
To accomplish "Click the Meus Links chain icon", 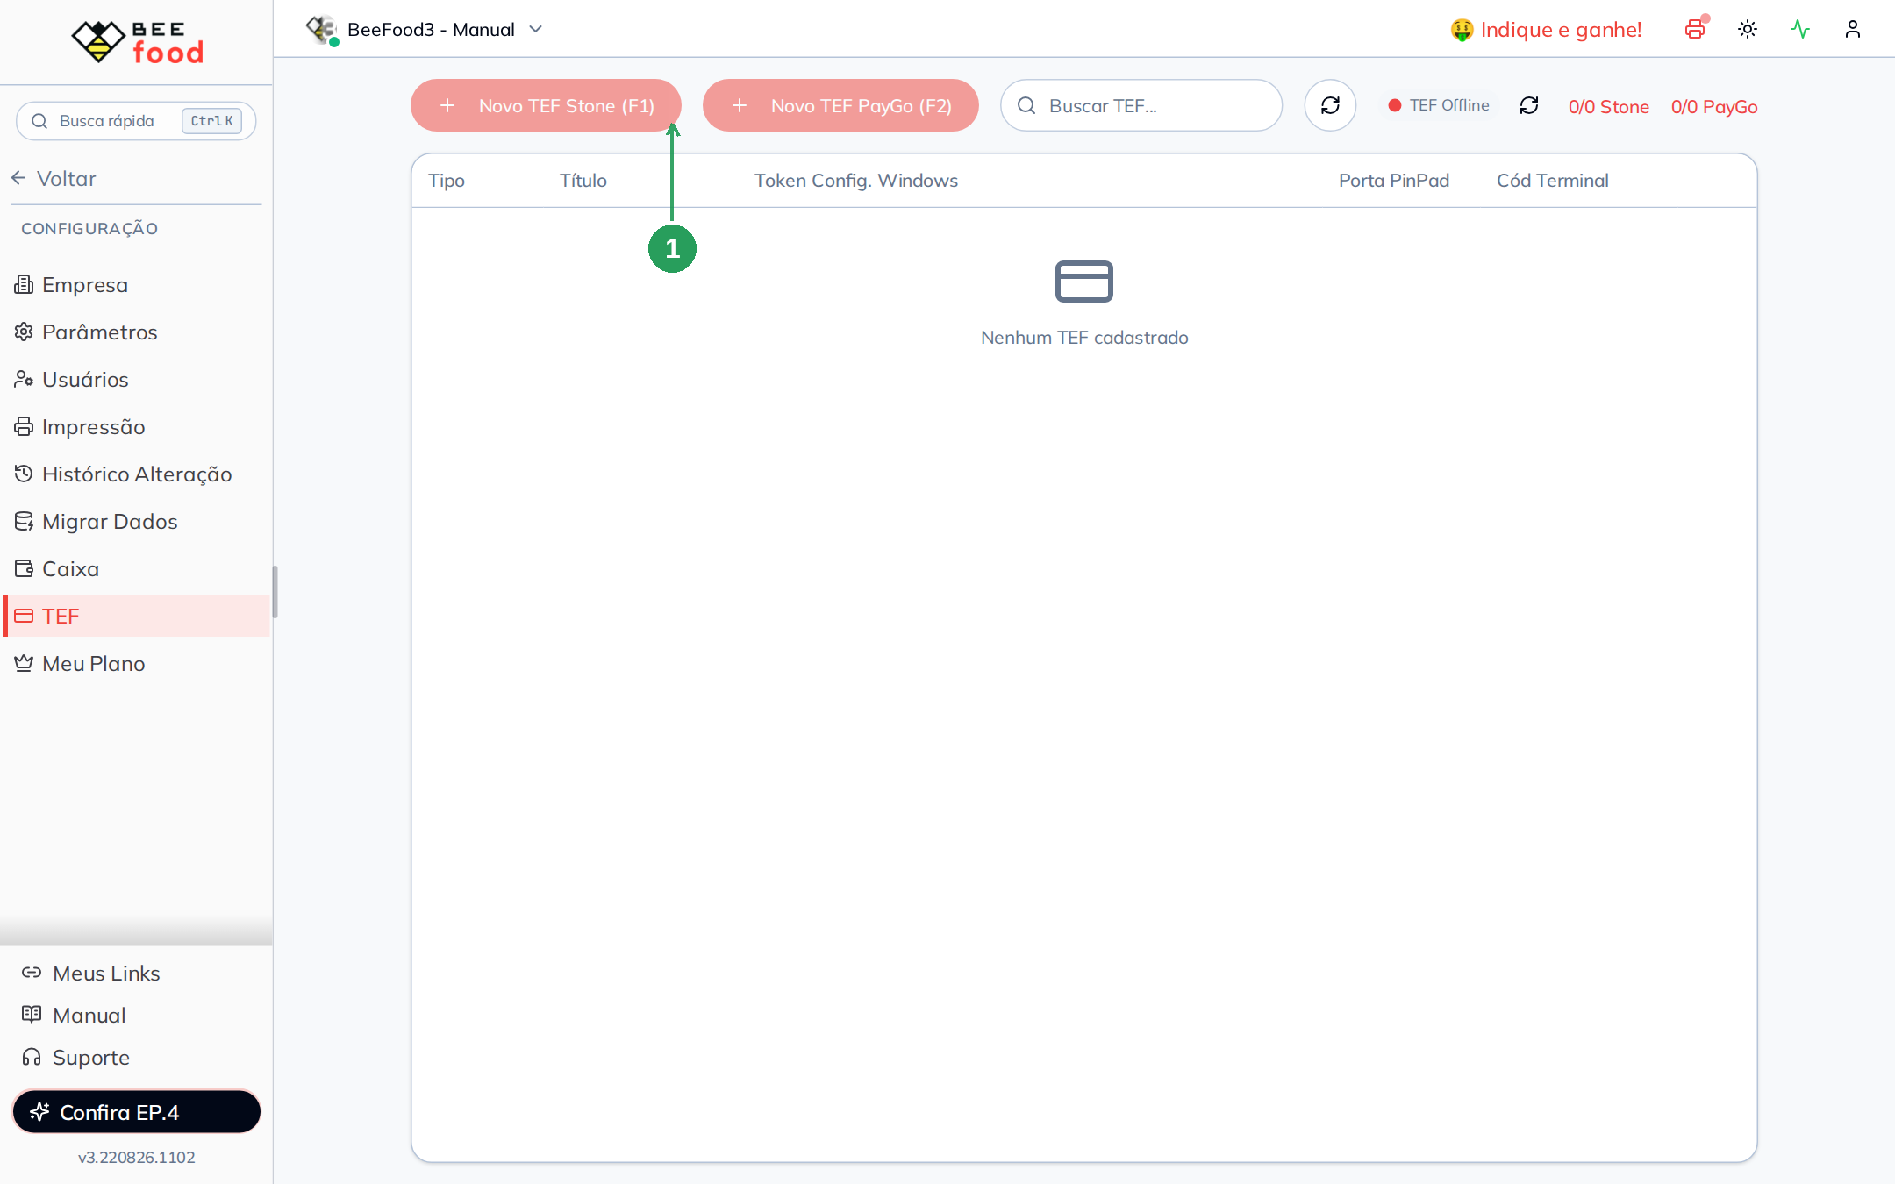I will click(32, 973).
